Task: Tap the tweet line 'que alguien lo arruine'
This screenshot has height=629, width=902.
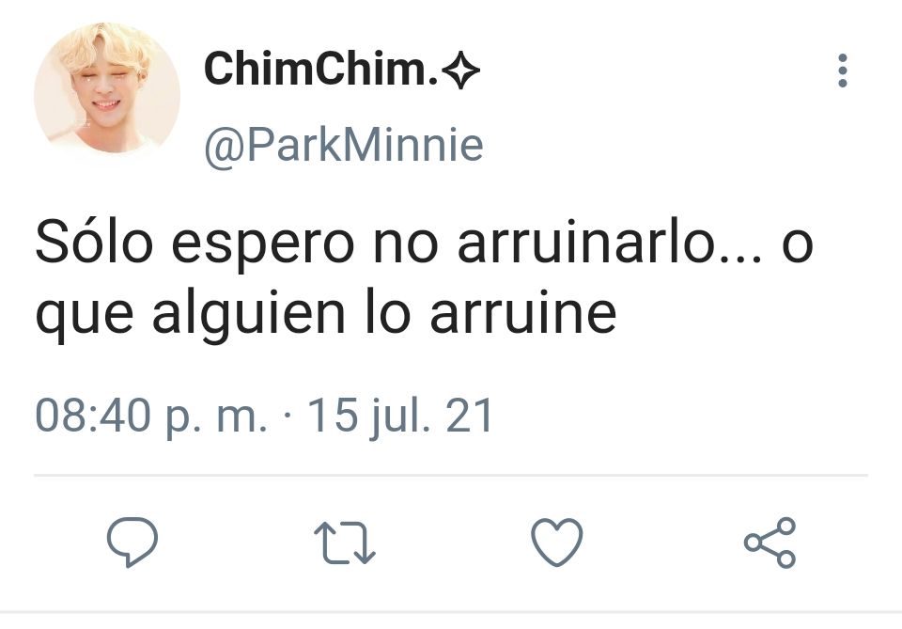Action: [x=326, y=314]
